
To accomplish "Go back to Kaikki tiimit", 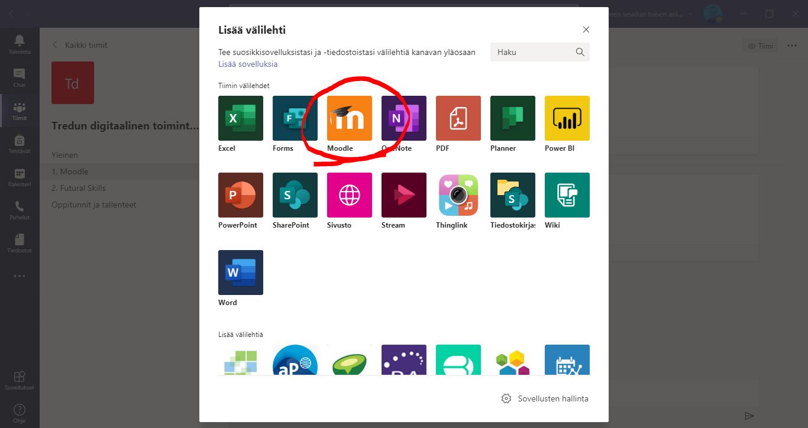I will coord(79,45).
